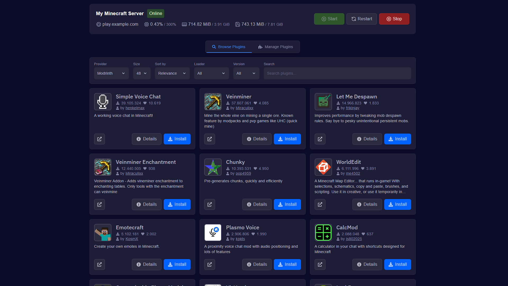Open Veinminer external link icon

[210, 139]
